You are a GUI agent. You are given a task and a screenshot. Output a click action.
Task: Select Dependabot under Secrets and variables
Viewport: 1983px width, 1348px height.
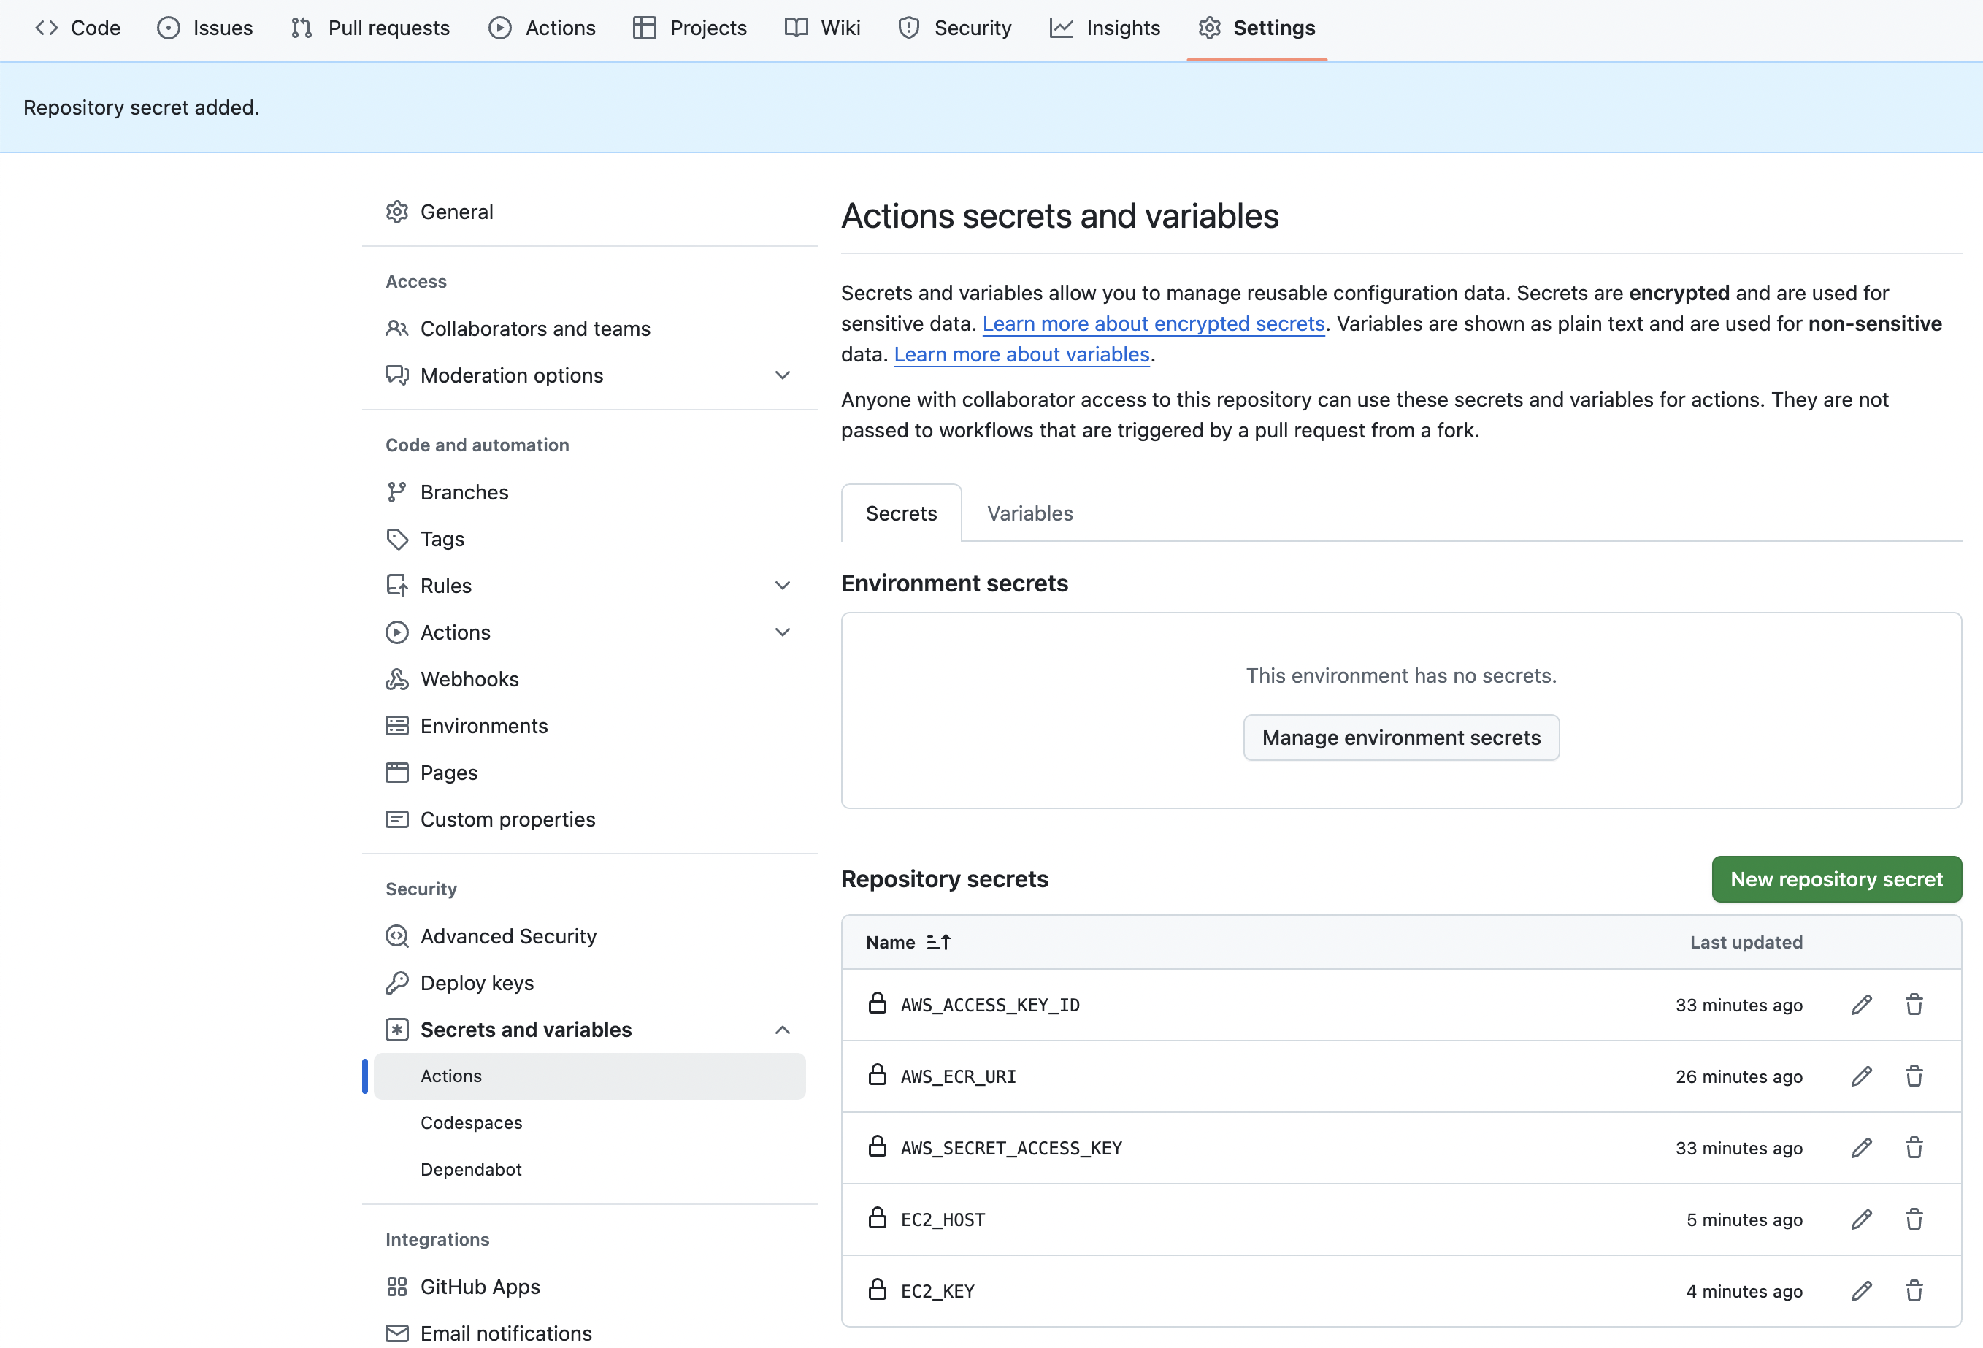coord(470,1170)
